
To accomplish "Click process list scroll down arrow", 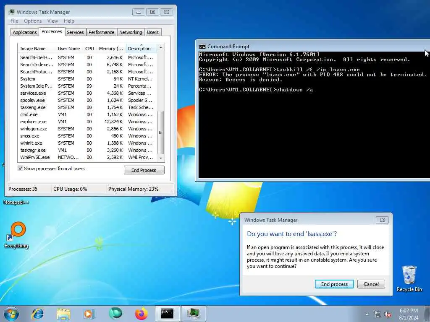I will (x=161, y=158).
